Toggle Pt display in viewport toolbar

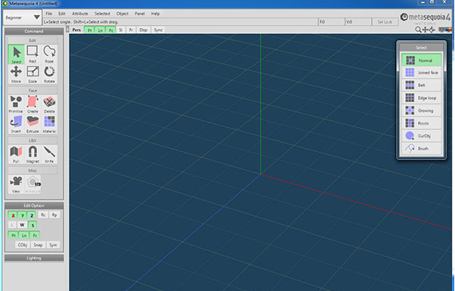pyautogui.click(x=90, y=30)
